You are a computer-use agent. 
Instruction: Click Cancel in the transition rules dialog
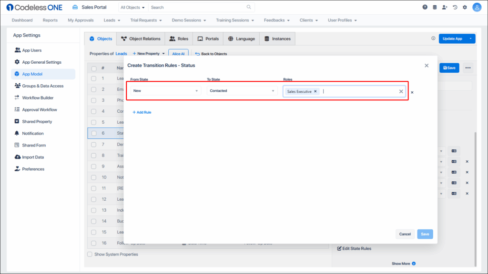coord(405,234)
